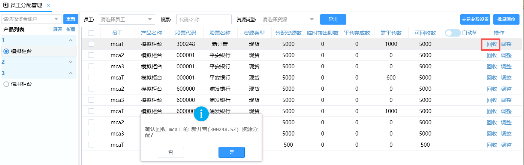Click the 可回收数 column header
Image resolution: width=524 pixels, height=165 pixels.
click(425, 33)
